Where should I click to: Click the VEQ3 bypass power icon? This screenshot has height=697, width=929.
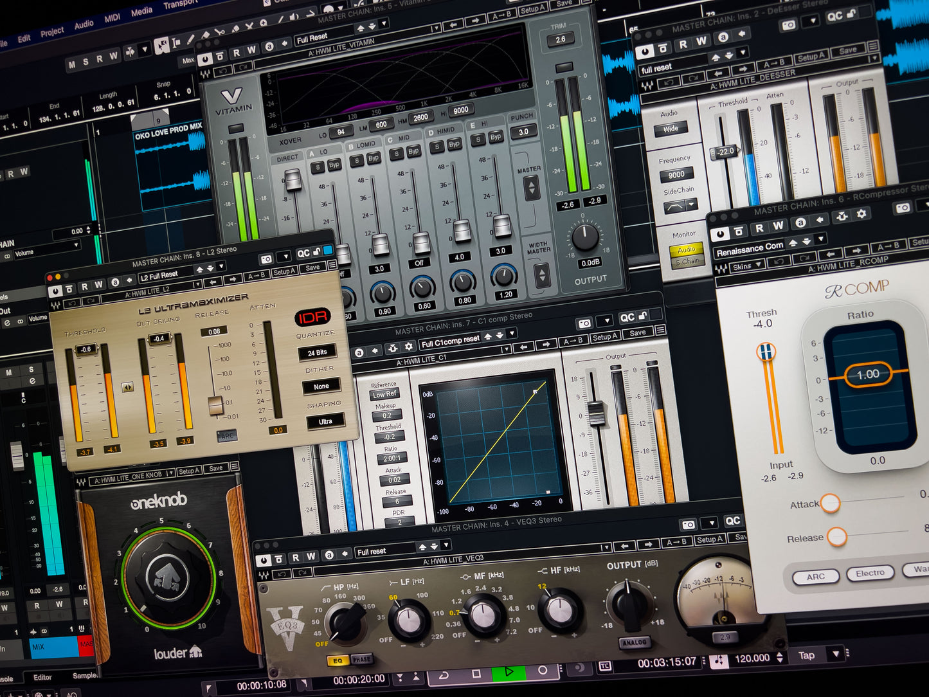262,561
